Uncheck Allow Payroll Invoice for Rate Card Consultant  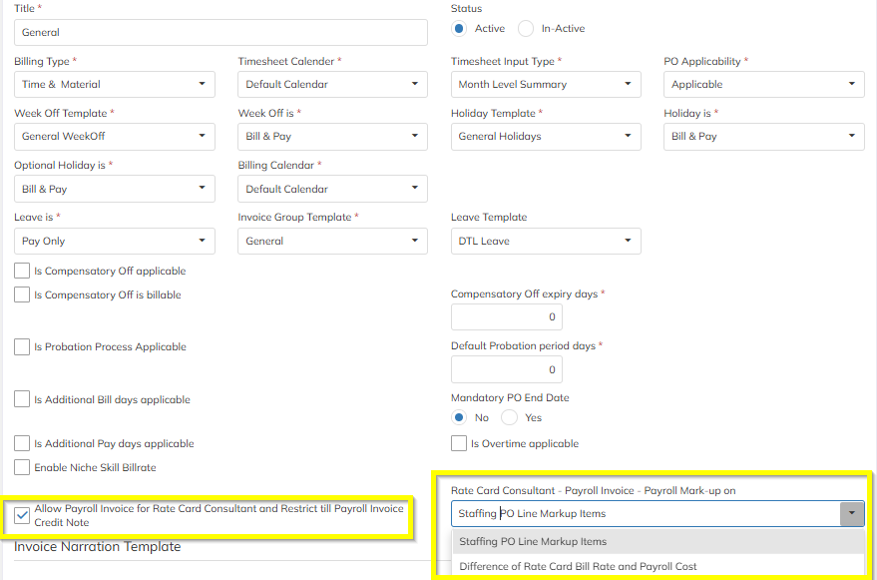(x=22, y=515)
